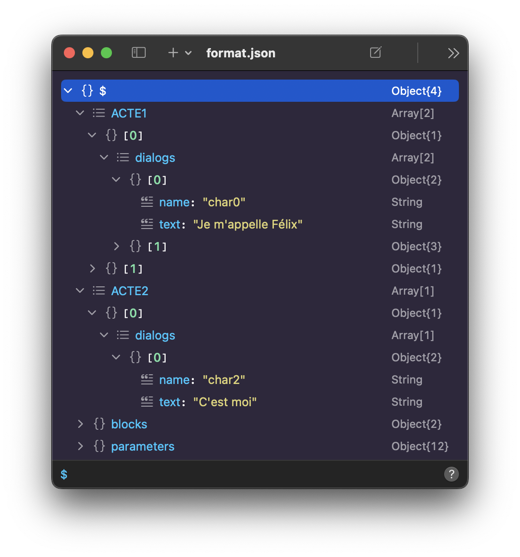
Task: Select the format.json tab title
Action: [x=241, y=53]
